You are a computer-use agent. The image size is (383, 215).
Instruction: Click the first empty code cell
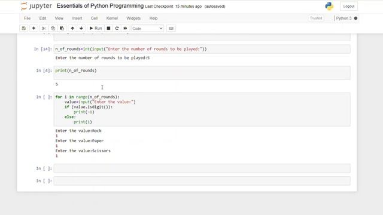coord(202,168)
